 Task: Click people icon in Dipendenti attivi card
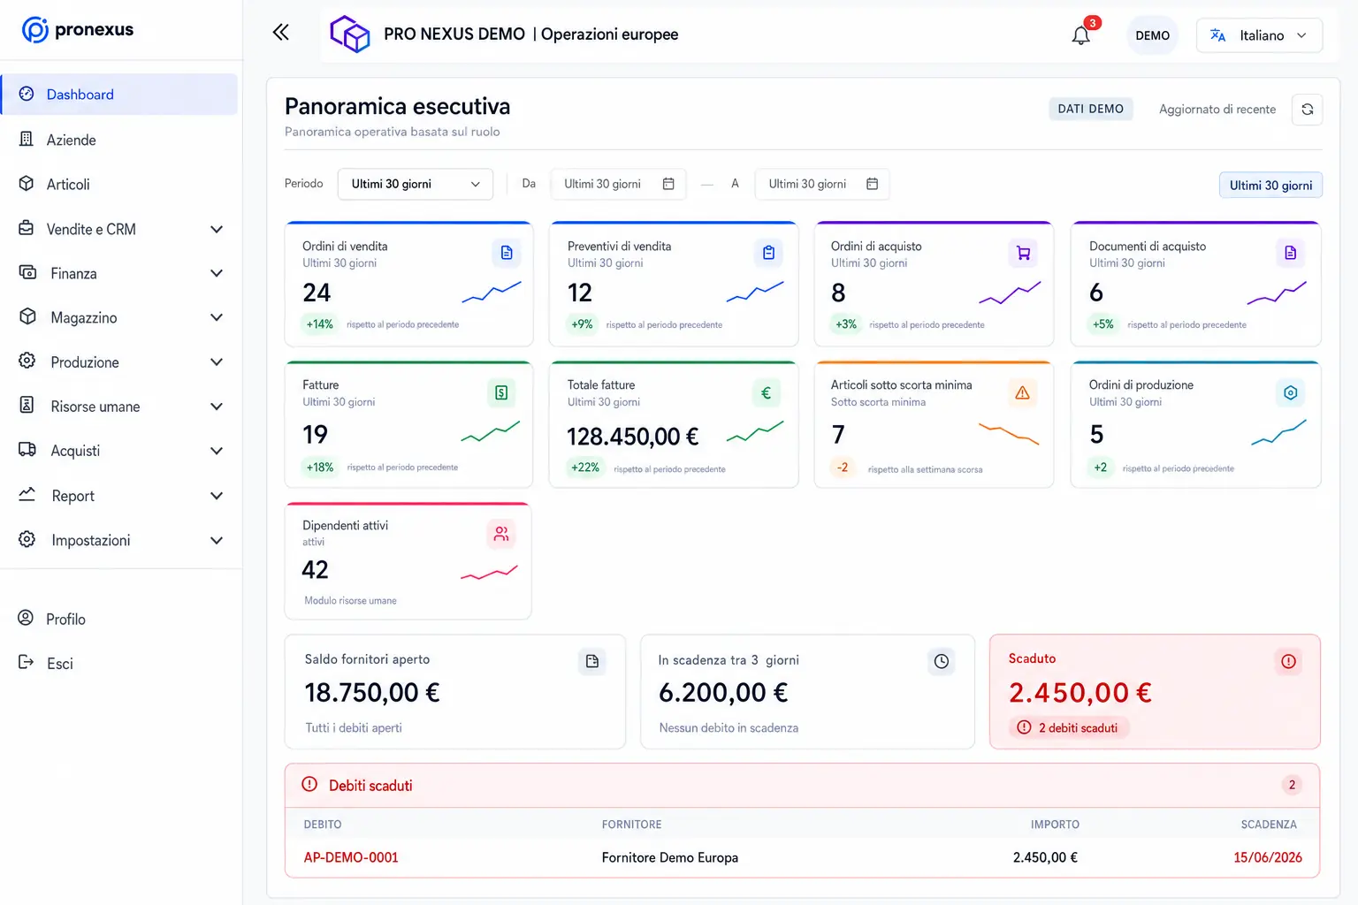501,534
